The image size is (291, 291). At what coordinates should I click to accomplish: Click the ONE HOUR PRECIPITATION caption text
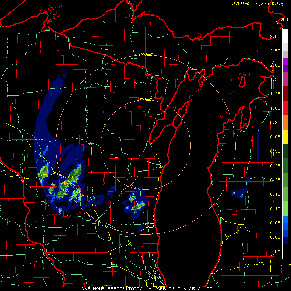113,289
